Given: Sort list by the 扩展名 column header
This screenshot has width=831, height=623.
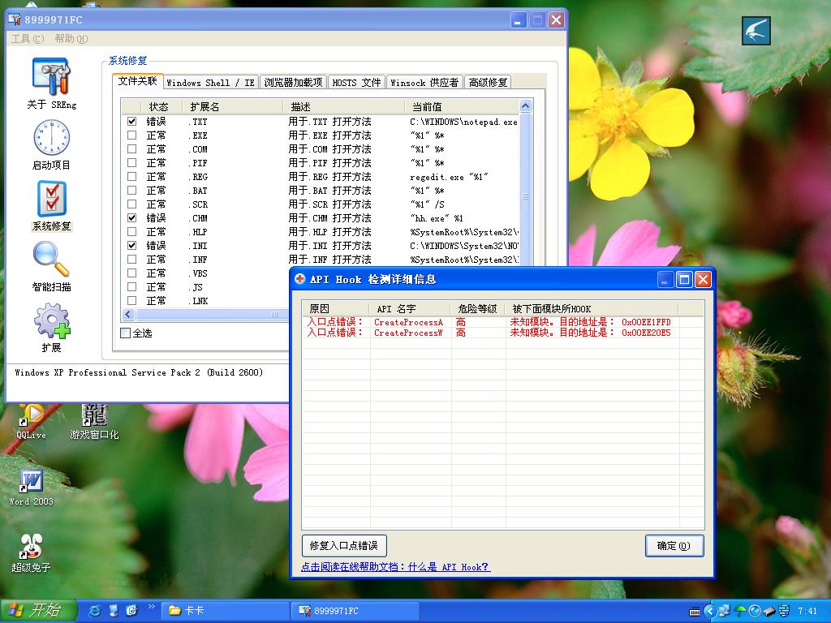Looking at the screenshot, I should (x=205, y=107).
